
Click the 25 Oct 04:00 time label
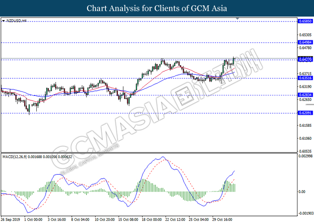click(x=199, y=220)
